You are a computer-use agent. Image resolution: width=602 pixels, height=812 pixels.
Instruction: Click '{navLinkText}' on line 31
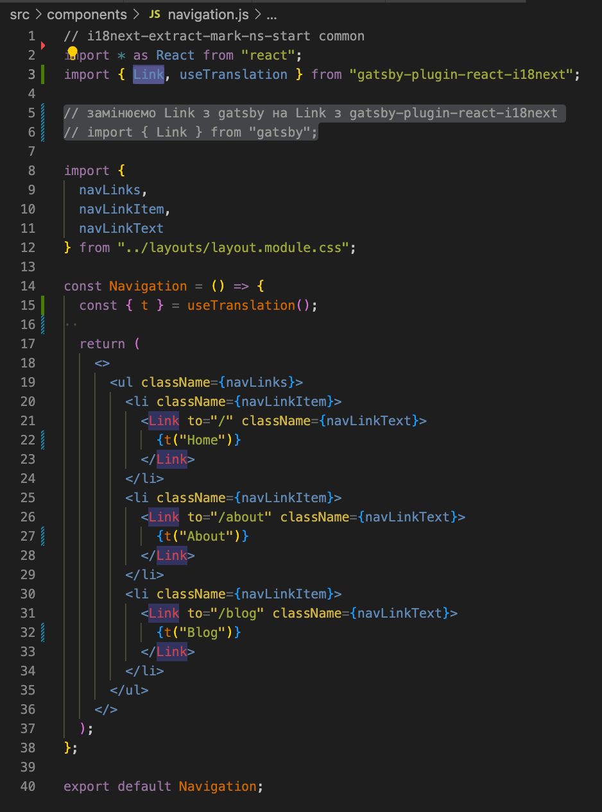coord(400,613)
